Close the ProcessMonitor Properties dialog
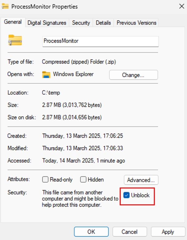 [x=182, y=6]
